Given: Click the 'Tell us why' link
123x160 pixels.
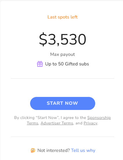Looking at the screenshot, I should pos(83,150).
